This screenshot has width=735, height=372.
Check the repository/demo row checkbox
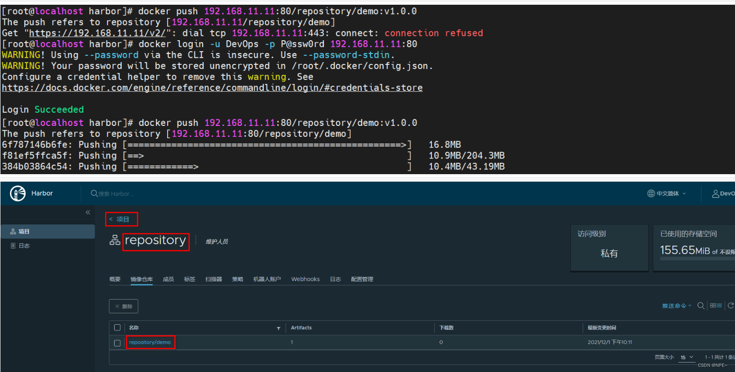pyautogui.click(x=117, y=343)
